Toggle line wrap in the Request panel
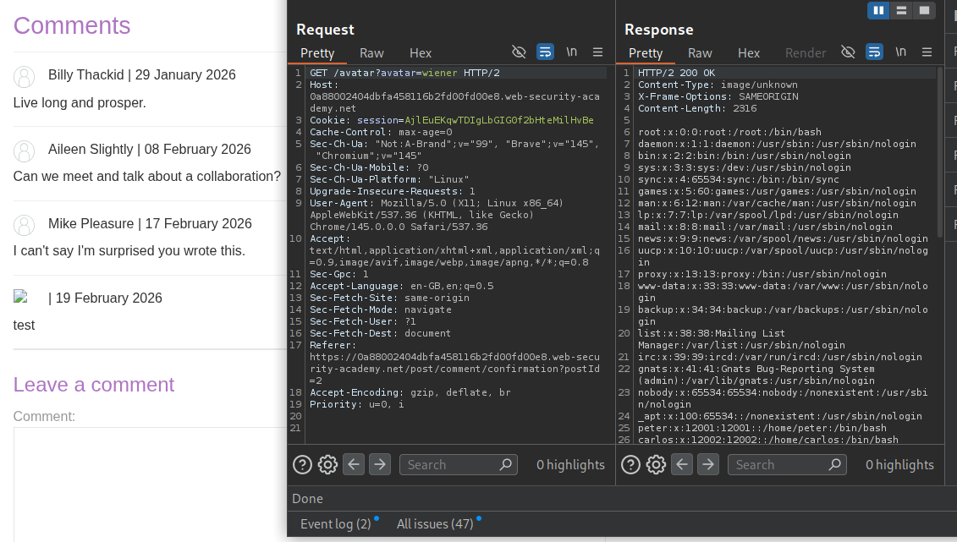 (546, 52)
